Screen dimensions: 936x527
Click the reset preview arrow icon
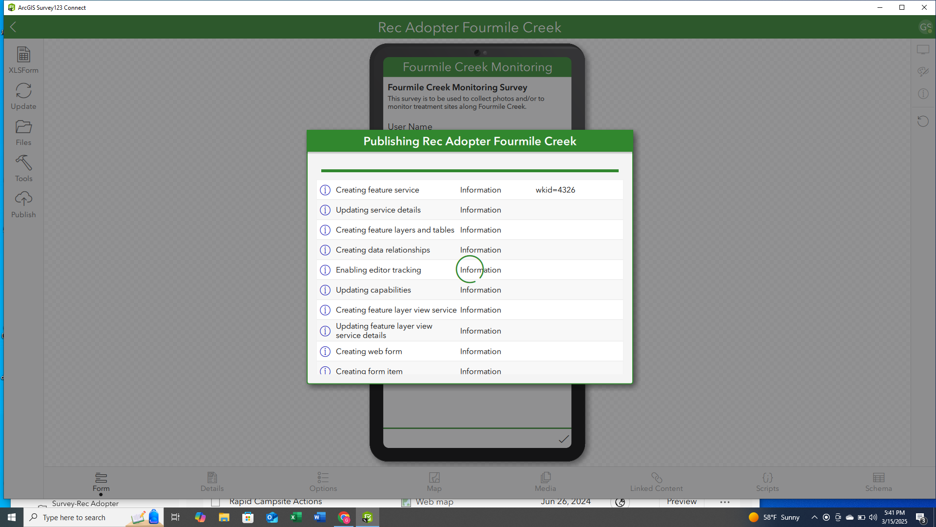[923, 121]
